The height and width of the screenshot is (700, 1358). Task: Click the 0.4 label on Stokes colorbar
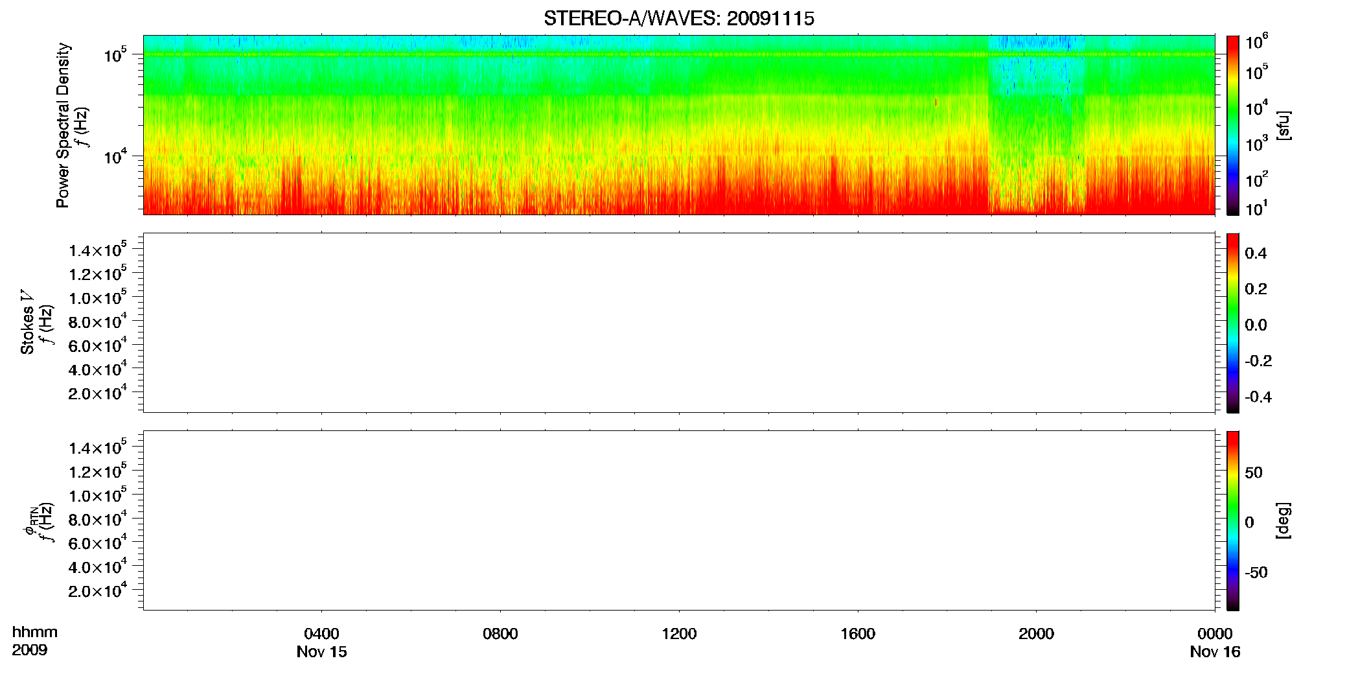(1256, 253)
